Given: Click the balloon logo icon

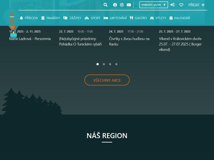Looking at the screenshot, I should click(13, 24).
